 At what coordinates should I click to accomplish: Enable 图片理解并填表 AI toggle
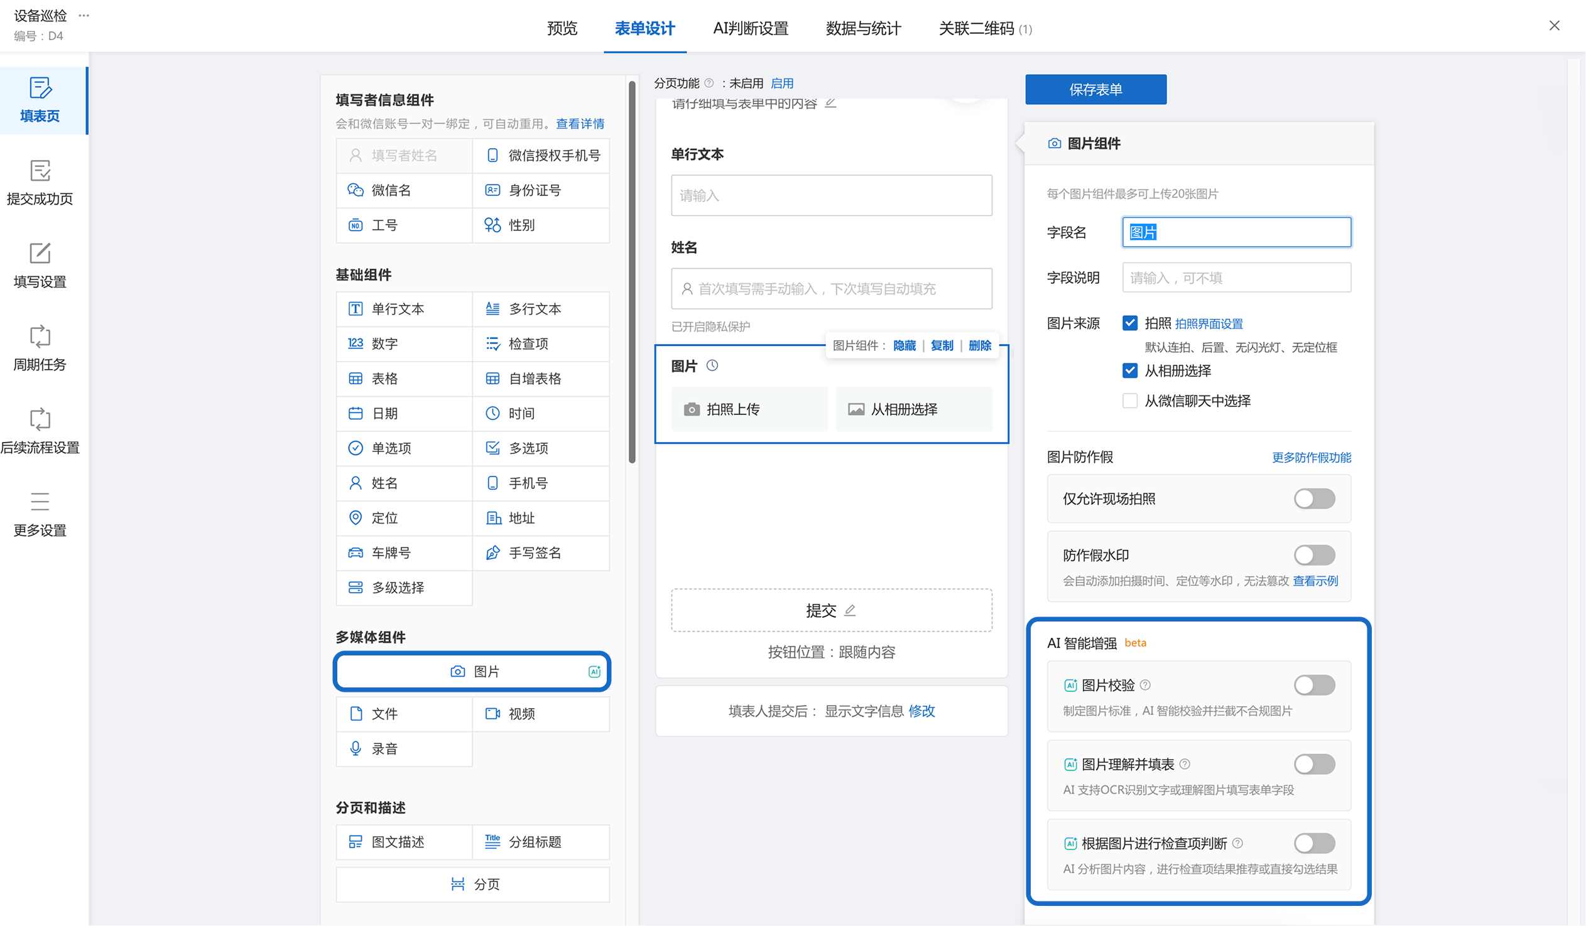click(x=1315, y=765)
